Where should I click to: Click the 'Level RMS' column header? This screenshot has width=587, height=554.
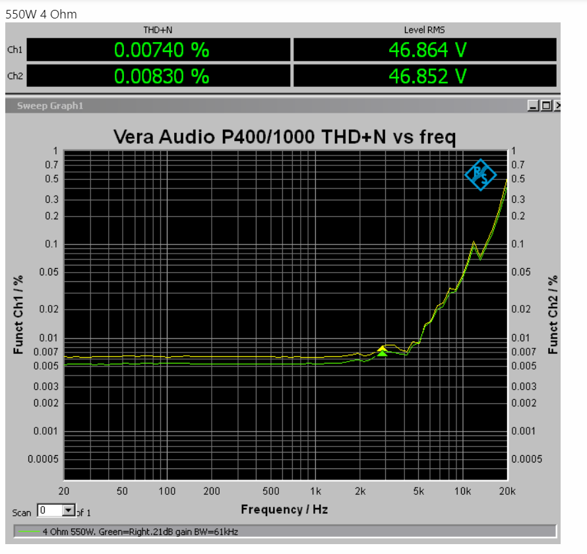pos(424,30)
